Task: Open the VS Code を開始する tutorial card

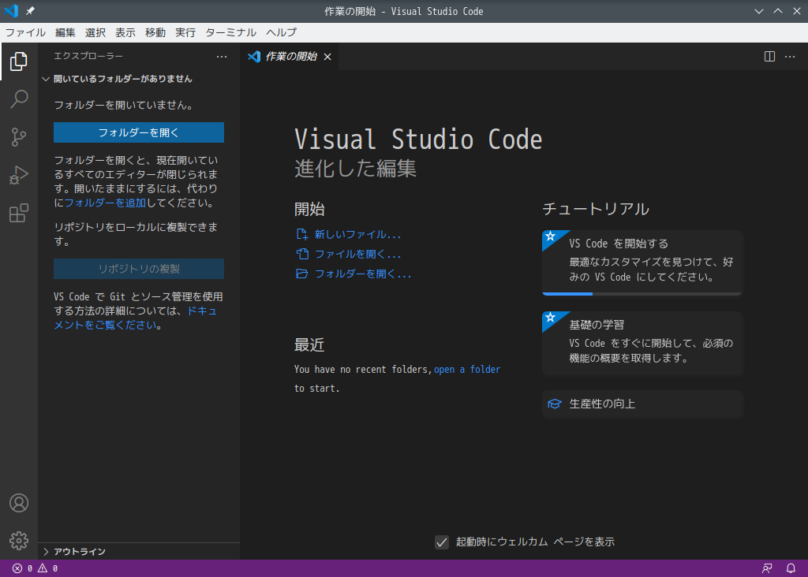Action: coord(642,262)
